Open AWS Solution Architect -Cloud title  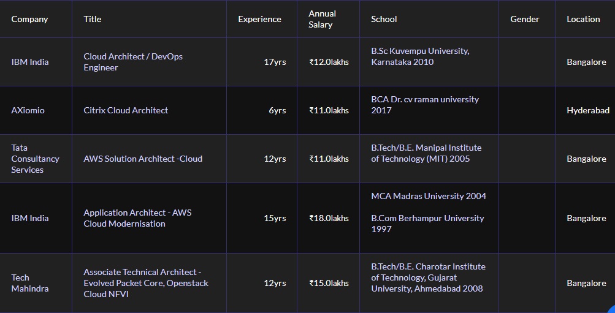[x=143, y=159]
